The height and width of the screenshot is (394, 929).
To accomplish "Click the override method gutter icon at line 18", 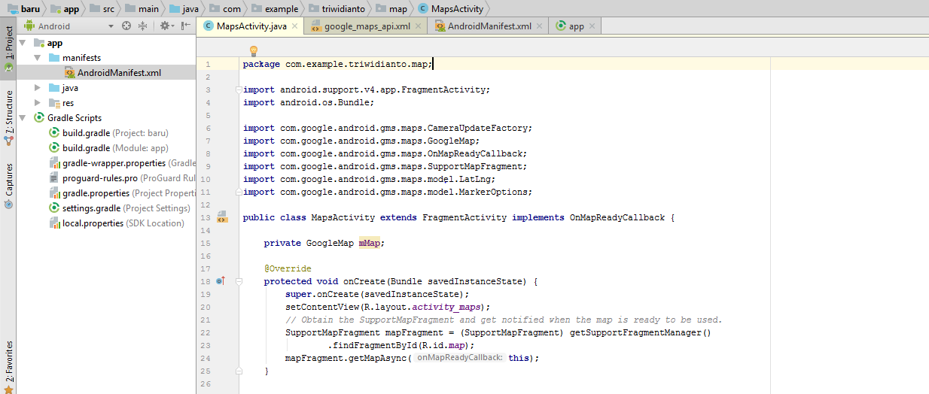I will (221, 281).
